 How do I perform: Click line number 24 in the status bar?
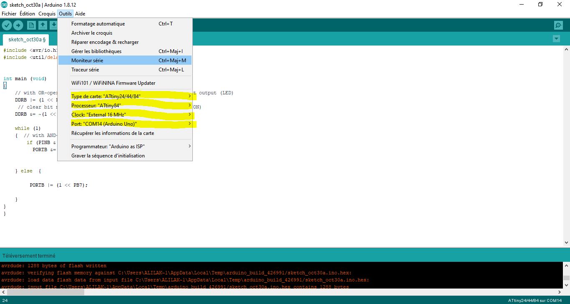[x=5, y=300]
